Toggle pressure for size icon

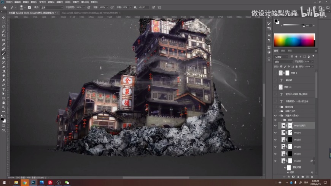(x=153, y=7)
